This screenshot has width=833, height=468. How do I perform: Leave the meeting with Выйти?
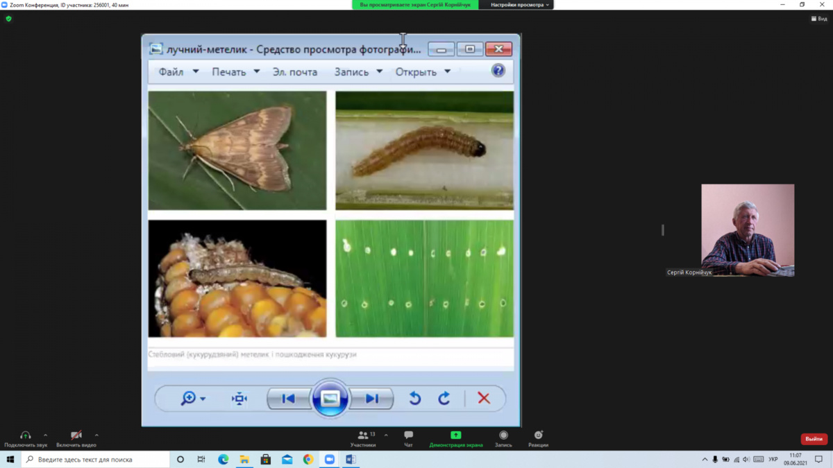tap(814, 439)
